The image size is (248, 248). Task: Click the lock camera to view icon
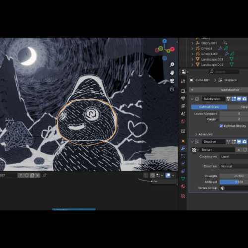[x=172, y=89]
